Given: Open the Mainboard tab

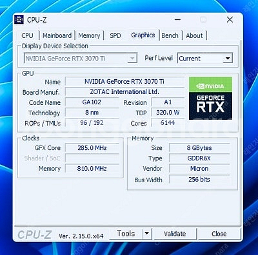Looking at the screenshot, I should tap(57, 35).
